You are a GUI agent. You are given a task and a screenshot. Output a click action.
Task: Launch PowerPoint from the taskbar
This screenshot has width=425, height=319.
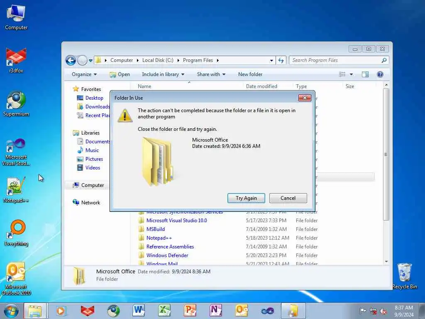click(190, 311)
